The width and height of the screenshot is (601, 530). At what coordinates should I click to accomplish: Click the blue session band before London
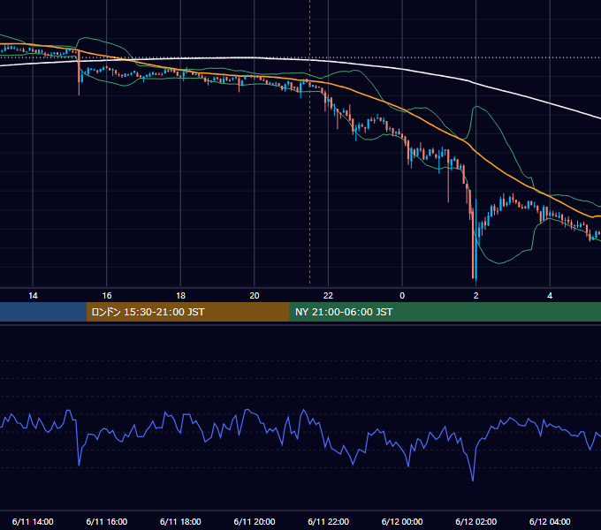pyautogui.click(x=43, y=312)
